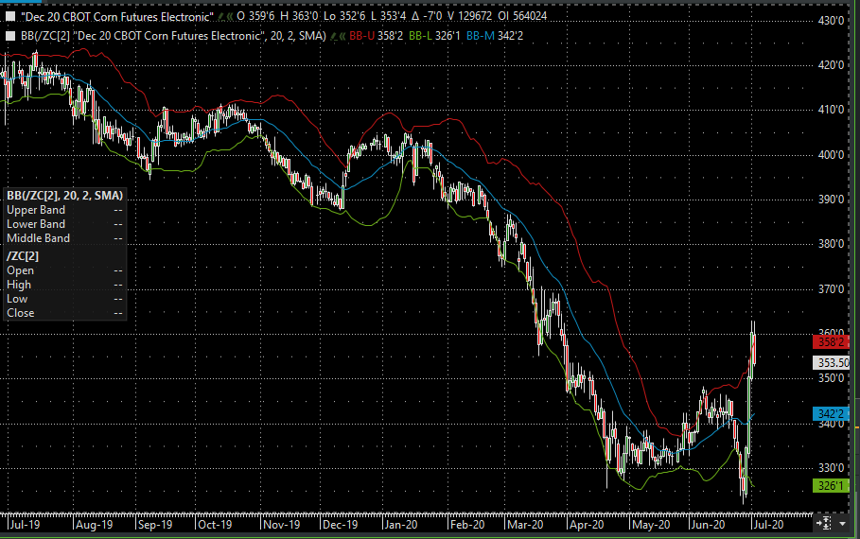Click the Low row in the info box

[x=64, y=299]
